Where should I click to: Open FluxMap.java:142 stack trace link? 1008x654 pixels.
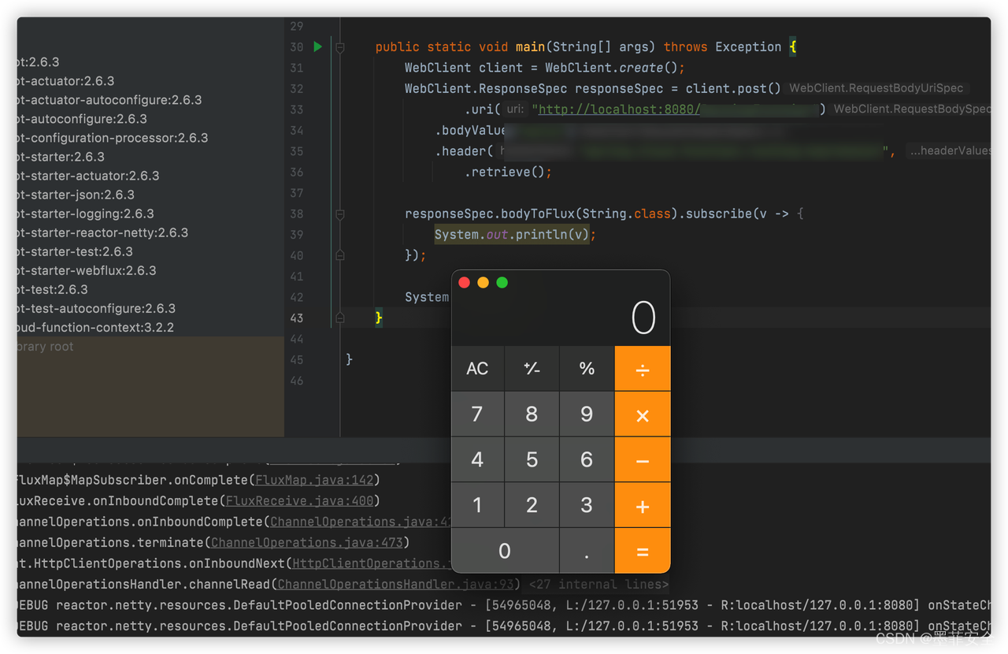point(314,480)
